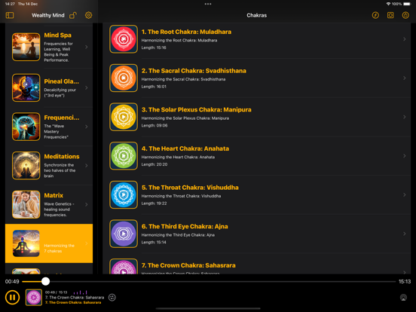Screen dimensions: 416x312
Task: Click the playback progress slider knob
Action: pyautogui.click(x=46, y=281)
